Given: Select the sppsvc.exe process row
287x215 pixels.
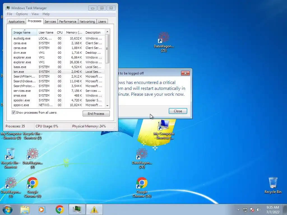Looking at the screenshot, I should coord(58,105).
